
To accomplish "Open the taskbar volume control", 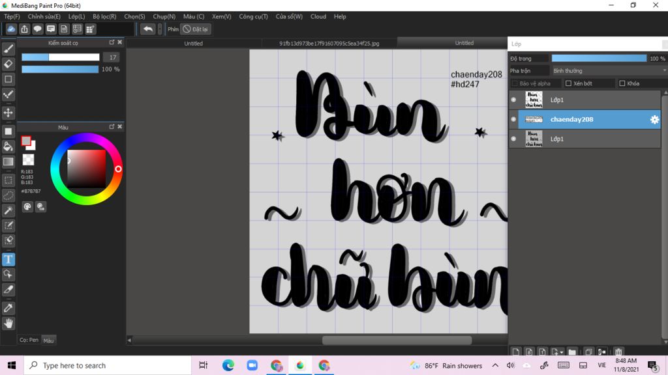I will point(510,365).
